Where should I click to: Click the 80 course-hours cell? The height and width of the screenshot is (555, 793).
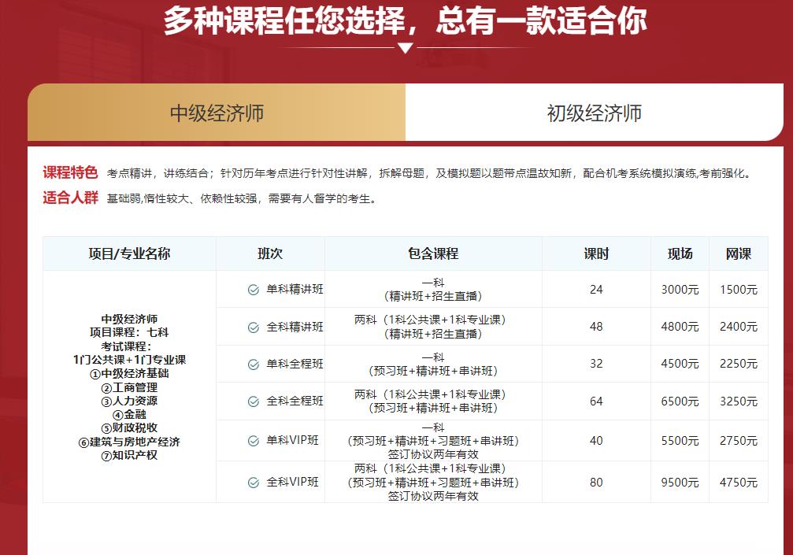pyautogui.click(x=596, y=483)
